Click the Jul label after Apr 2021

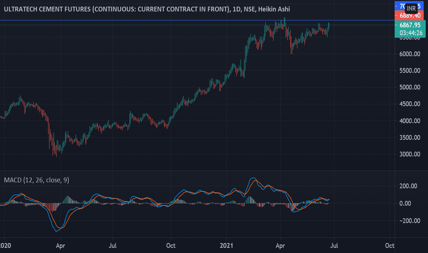tap(334, 246)
